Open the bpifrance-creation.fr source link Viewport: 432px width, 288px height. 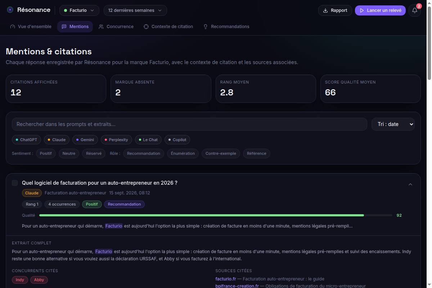237,286
